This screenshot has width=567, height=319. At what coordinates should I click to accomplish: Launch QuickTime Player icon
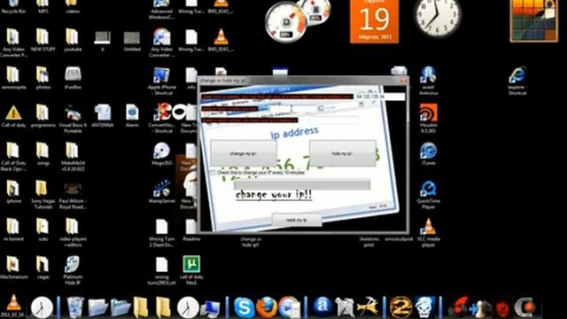click(x=428, y=194)
